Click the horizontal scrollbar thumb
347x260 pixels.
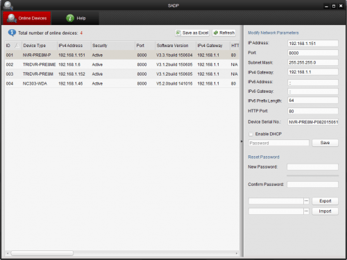(x=42, y=253)
